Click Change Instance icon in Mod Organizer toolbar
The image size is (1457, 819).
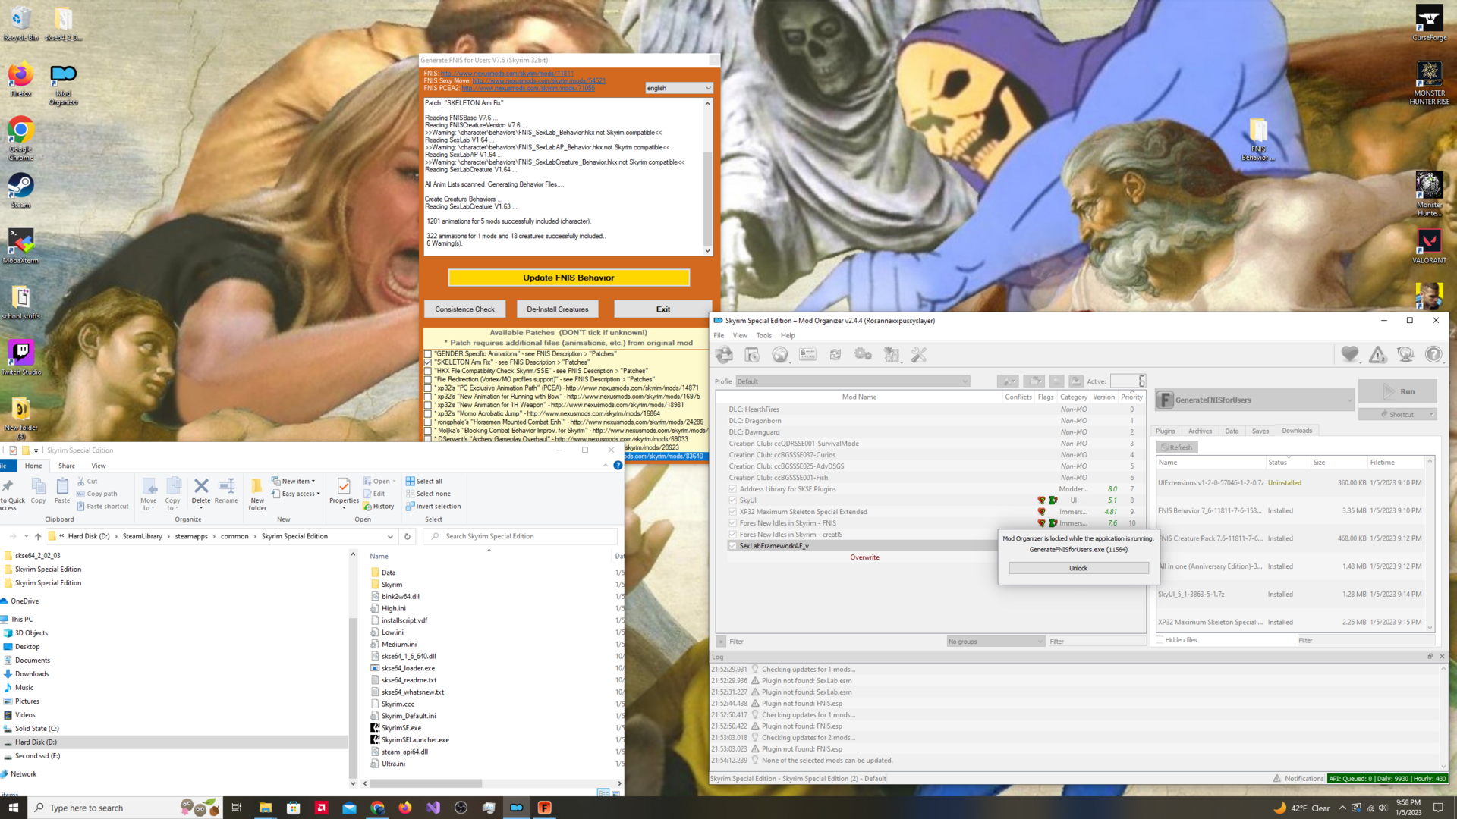point(725,354)
